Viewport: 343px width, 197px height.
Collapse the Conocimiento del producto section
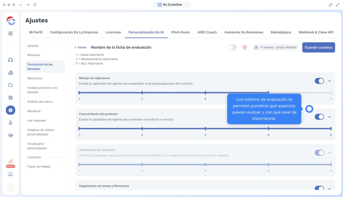coord(330,117)
